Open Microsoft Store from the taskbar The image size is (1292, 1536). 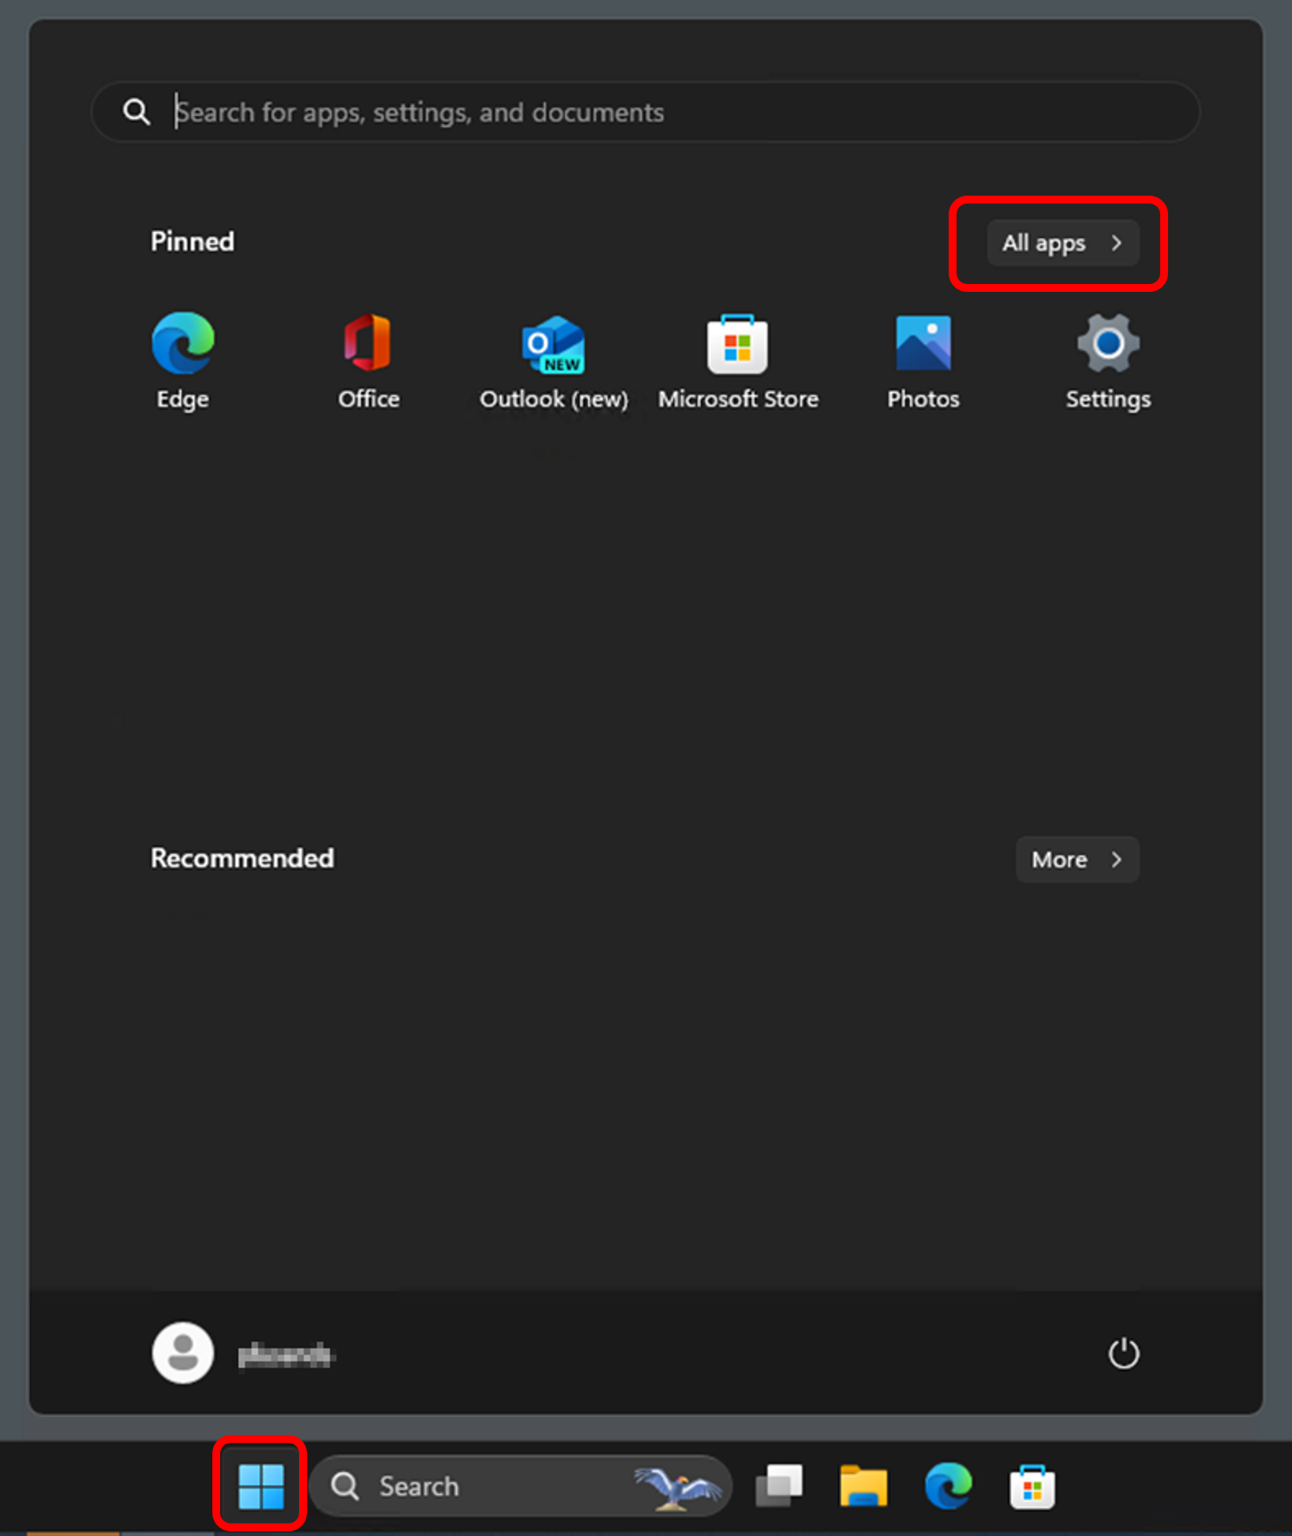[1032, 1486]
